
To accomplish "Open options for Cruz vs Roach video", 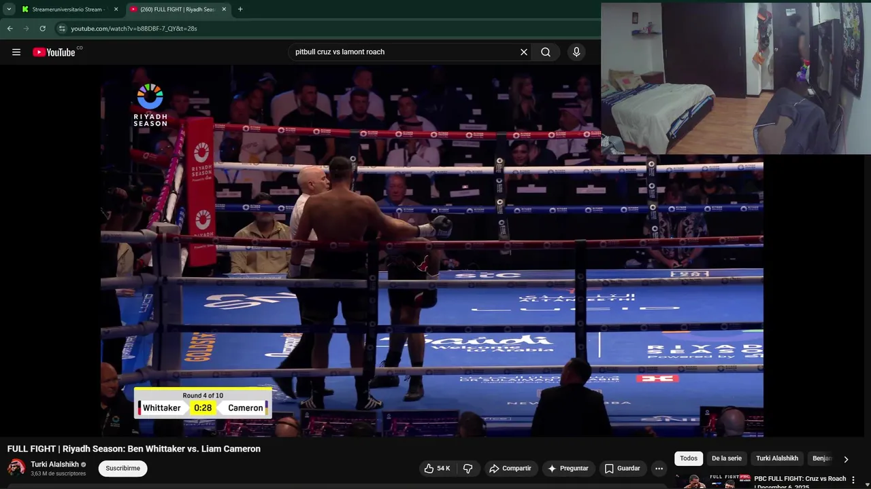I will [853, 480].
